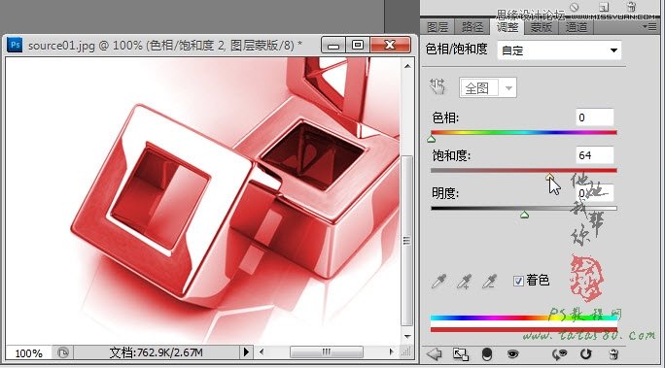
Task: Click the 文档:762.9K/2.67M status text
Action: (x=157, y=352)
